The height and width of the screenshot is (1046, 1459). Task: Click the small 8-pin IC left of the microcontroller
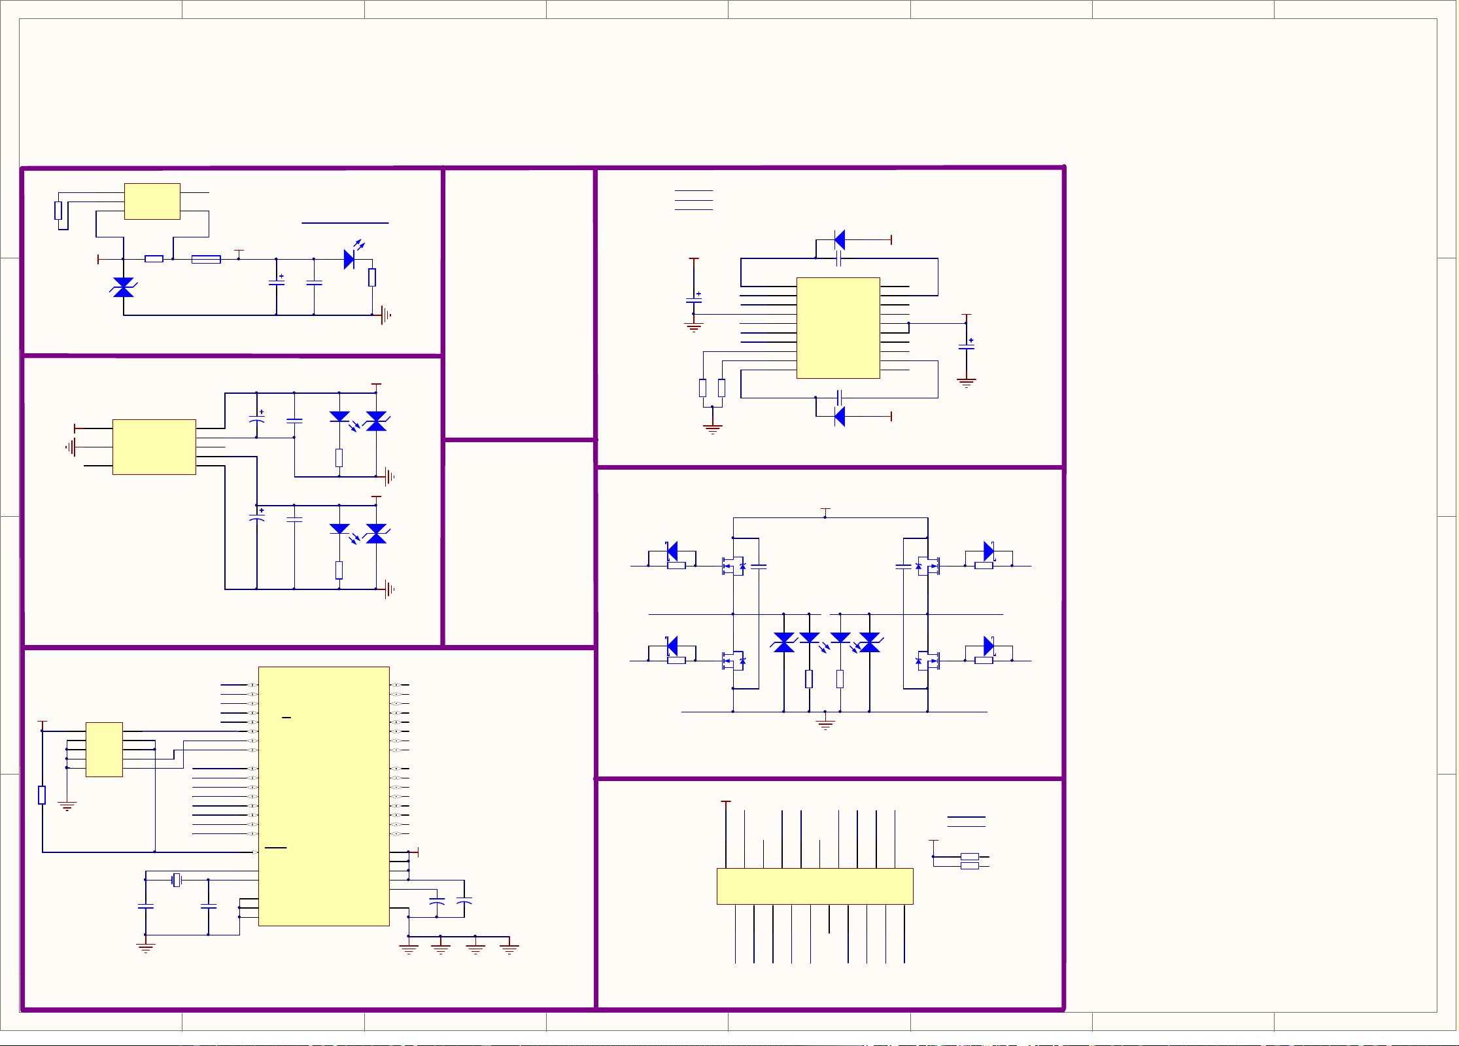pos(104,750)
